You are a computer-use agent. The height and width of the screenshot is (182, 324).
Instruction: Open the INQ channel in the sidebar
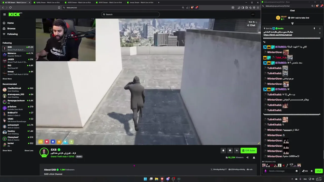click(18, 67)
